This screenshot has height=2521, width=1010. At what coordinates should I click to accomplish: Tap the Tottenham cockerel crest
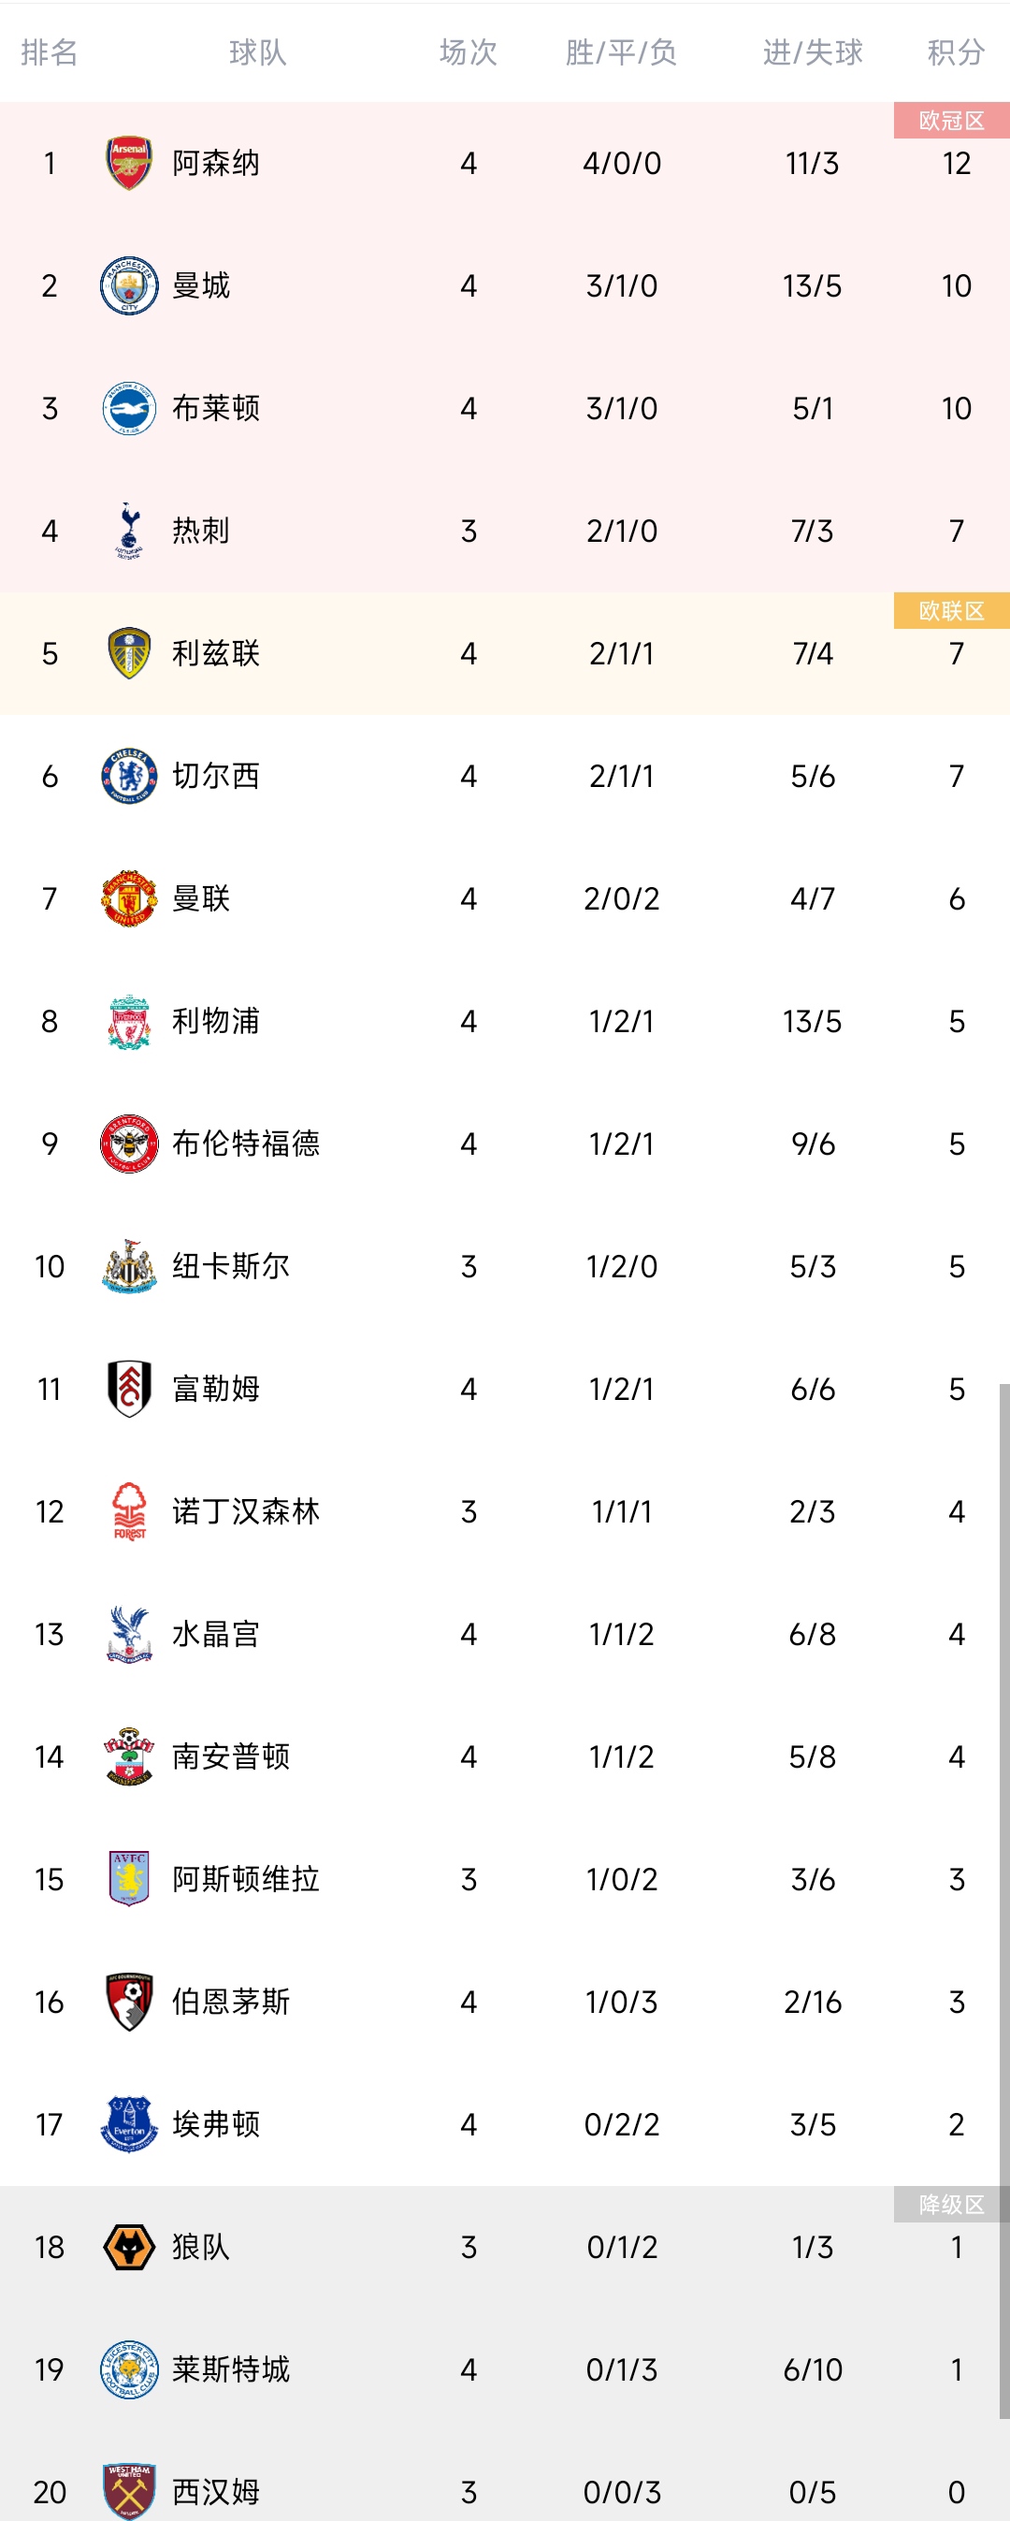coord(129,531)
